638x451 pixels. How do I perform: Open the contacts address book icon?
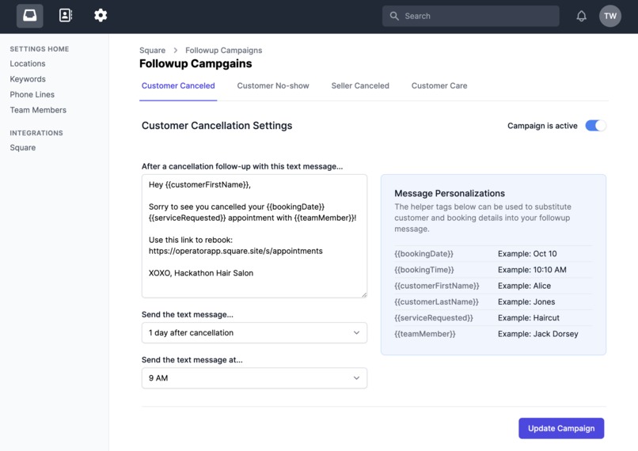click(x=66, y=16)
